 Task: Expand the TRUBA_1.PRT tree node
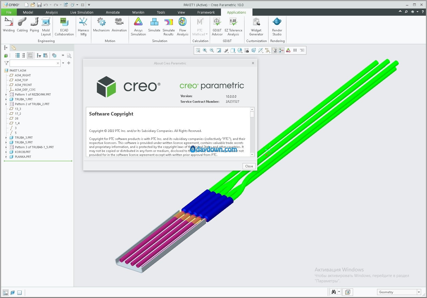click(x=6, y=99)
